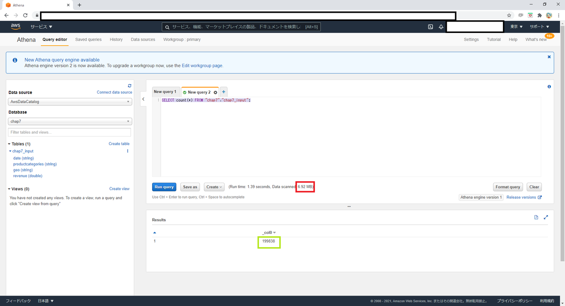Viewport: 565px width, 306px height.
Task: Reload the browser page
Action: (x=25, y=15)
